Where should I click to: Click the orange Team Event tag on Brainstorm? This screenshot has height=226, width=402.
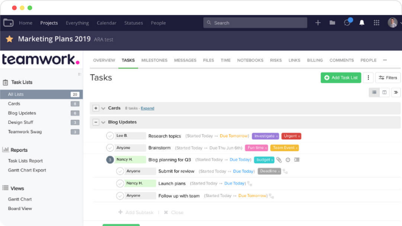coord(284,148)
